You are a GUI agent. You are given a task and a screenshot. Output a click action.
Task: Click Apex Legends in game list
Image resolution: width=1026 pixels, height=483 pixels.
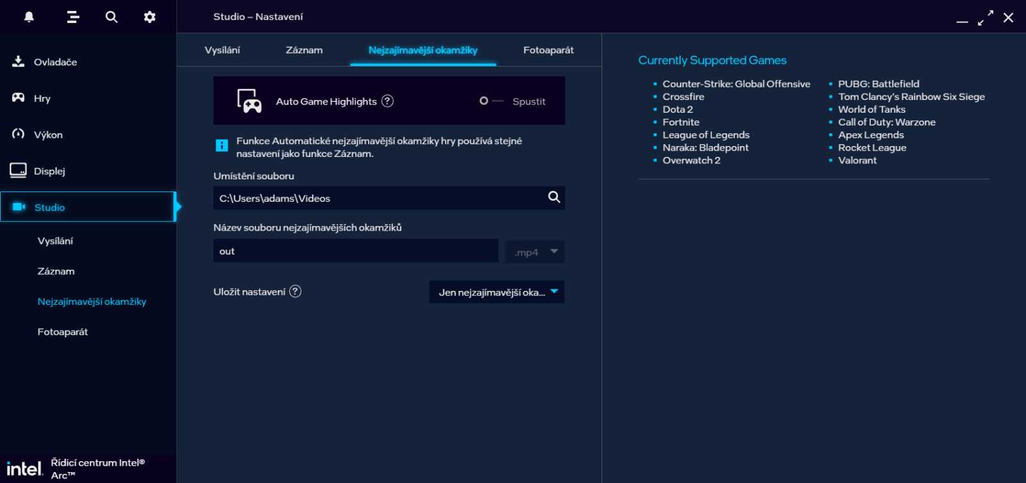(x=871, y=135)
